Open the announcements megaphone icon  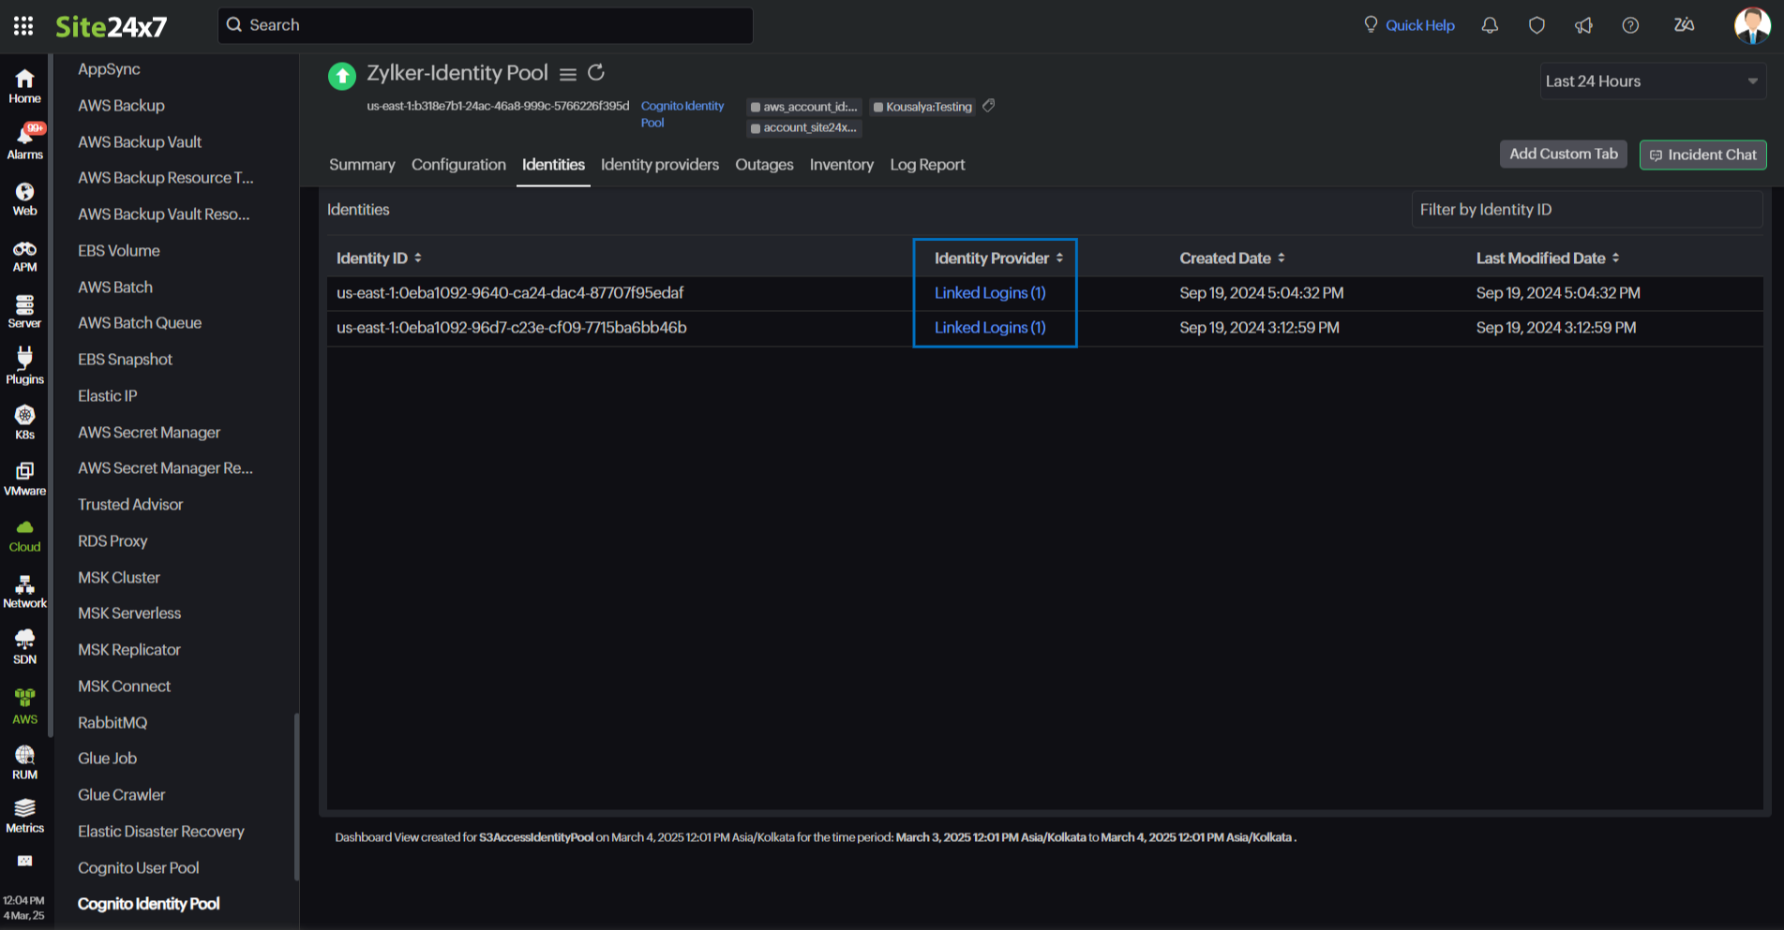[1583, 25]
